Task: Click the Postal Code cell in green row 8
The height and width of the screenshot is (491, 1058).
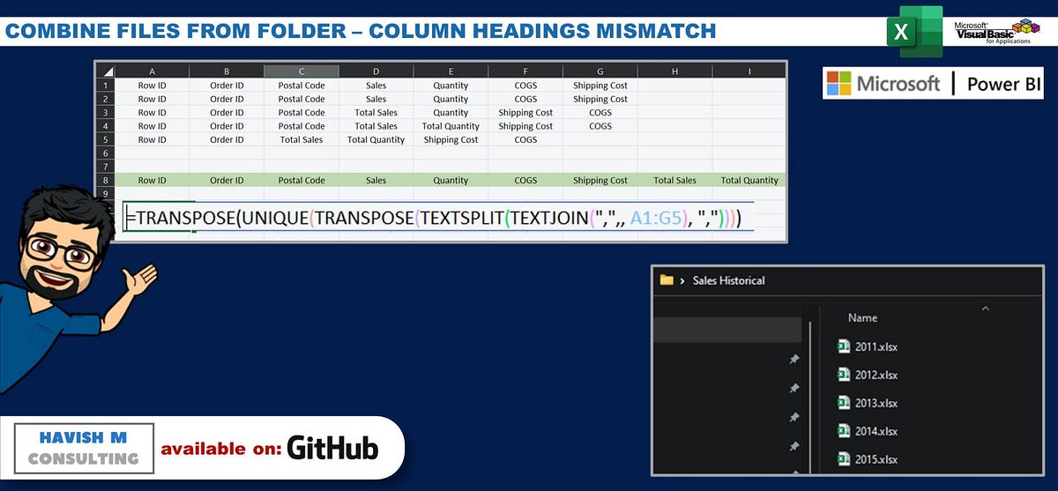Action: [x=302, y=180]
